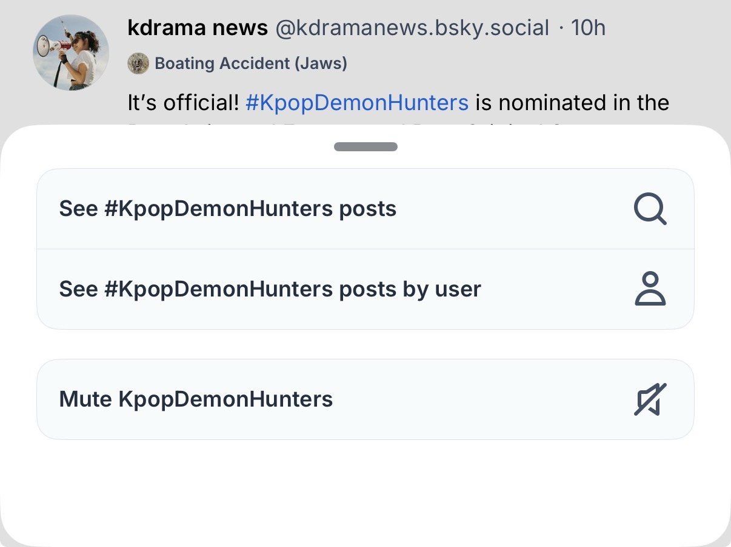Click the "kdrama news" display name

pyautogui.click(x=198, y=28)
